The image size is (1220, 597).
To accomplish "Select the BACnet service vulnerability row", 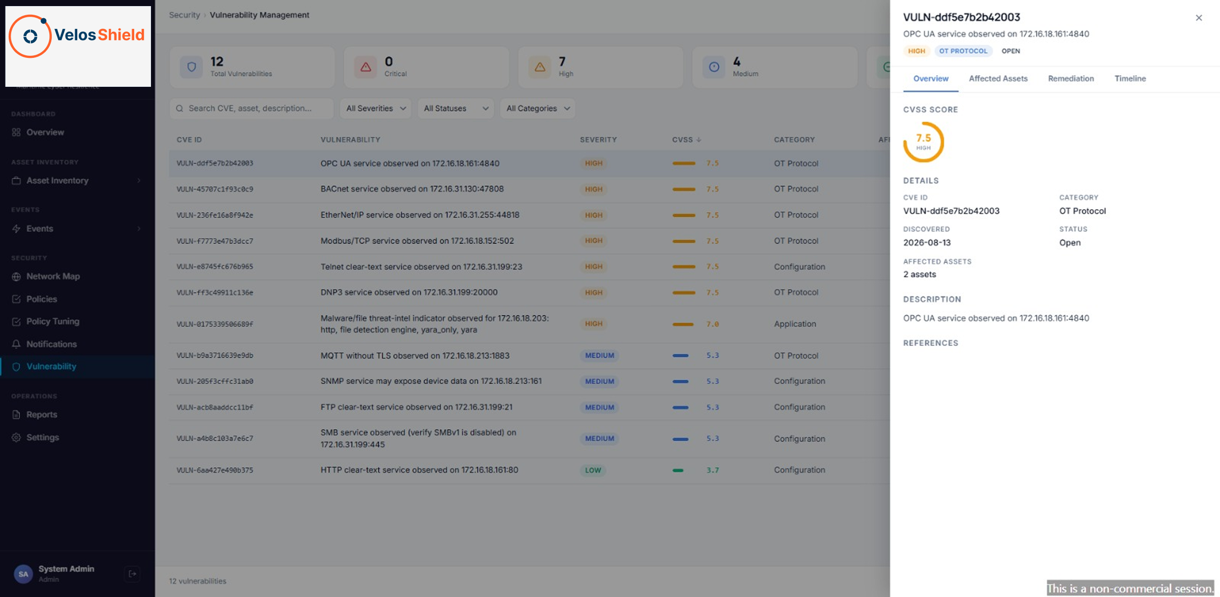I will click(529, 189).
